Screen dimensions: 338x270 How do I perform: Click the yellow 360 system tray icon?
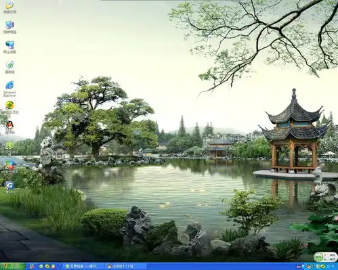point(323,267)
